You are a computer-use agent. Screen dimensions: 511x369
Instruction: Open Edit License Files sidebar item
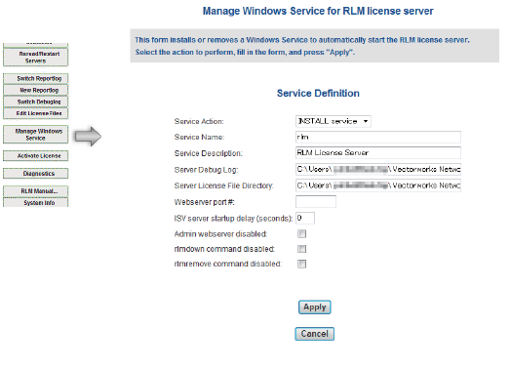(35, 113)
